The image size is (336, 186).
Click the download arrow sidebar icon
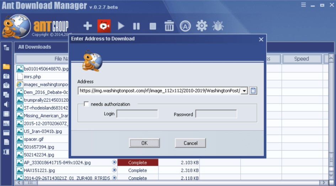pyautogui.click(x=6, y=85)
